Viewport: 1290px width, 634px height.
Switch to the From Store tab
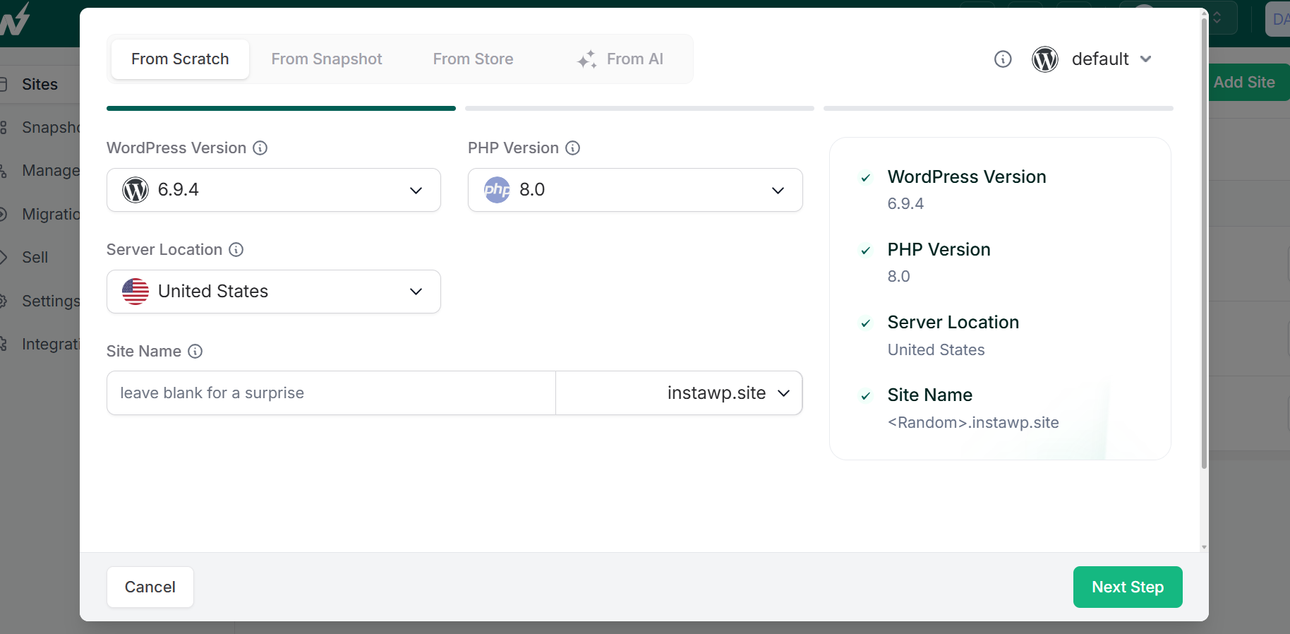click(x=473, y=59)
